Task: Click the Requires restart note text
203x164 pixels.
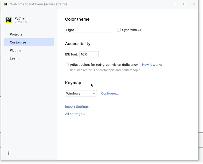Action: [106, 70]
